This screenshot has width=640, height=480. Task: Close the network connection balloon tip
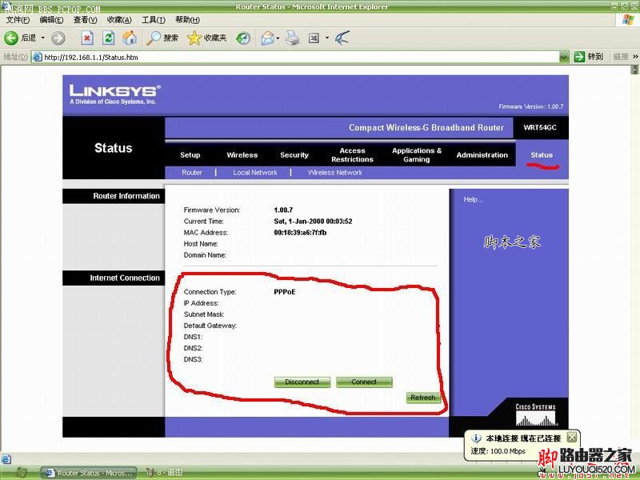click(572, 437)
